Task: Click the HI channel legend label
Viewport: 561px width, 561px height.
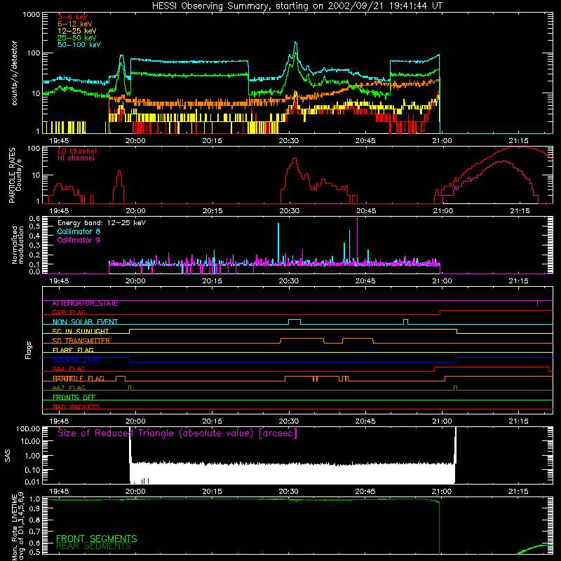Action: [x=76, y=158]
